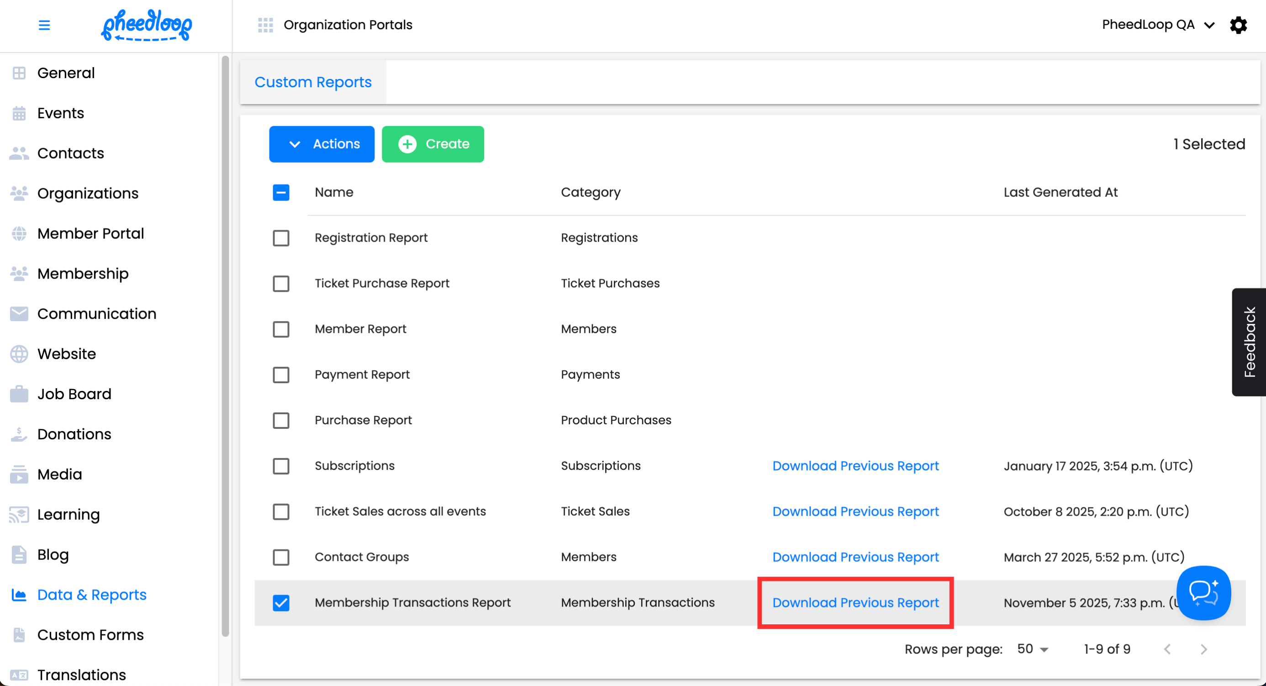This screenshot has height=686, width=1266.
Task: Check the Registration Report checkbox
Action: click(281, 238)
